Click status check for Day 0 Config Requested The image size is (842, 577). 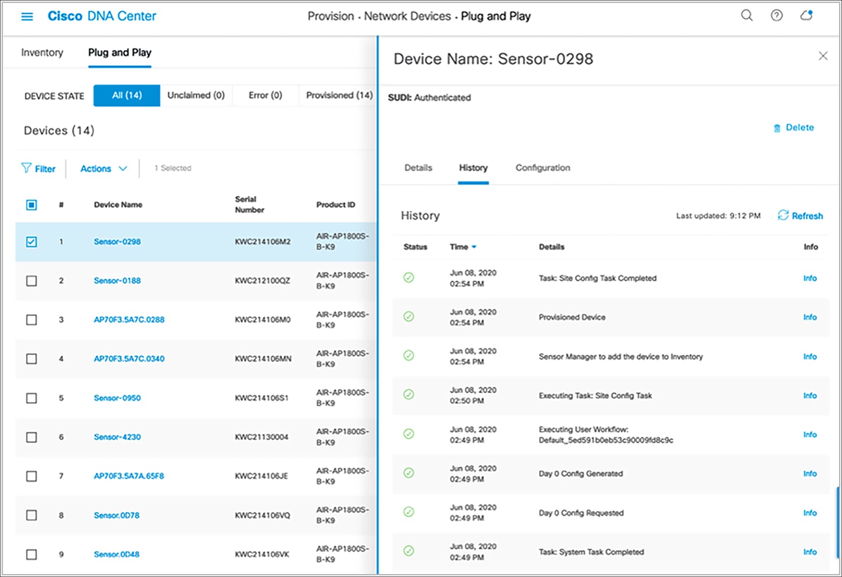(x=409, y=512)
